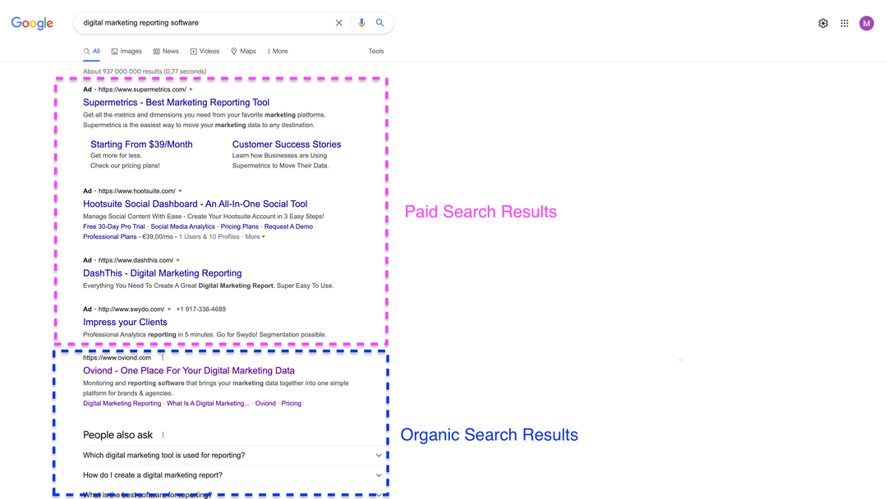Open Free 30-Day Pro Trial link
The height and width of the screenshot is (499, 887).
[113, 227]
